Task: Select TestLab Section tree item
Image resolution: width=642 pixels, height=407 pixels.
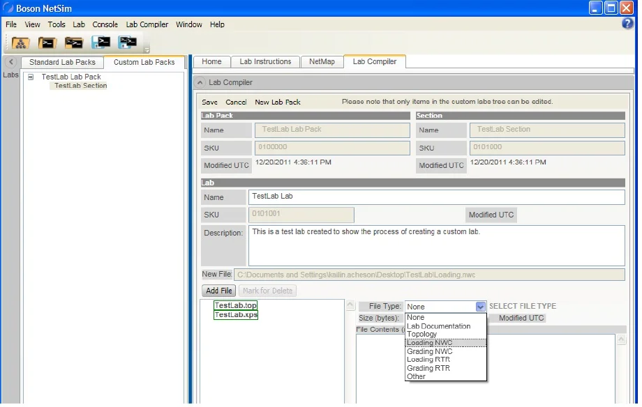Action: (81, 86)
